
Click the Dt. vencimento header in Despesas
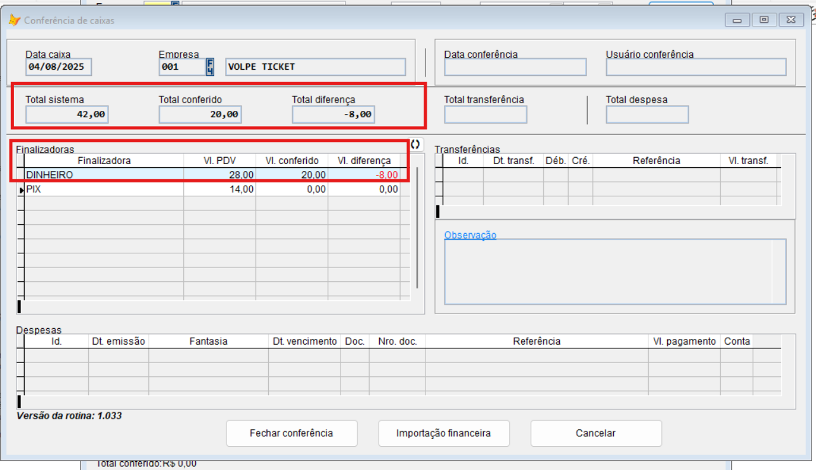point(304,341)
